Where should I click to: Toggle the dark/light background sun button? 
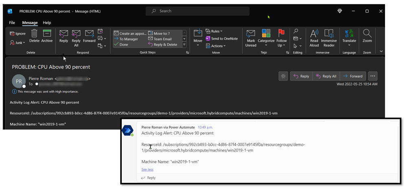(x=283, y=76)
